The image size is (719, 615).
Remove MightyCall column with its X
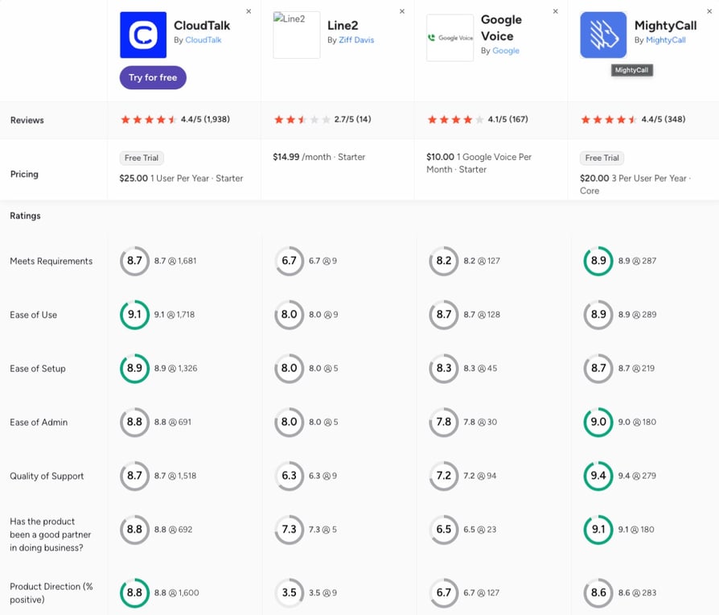[709, 11]
